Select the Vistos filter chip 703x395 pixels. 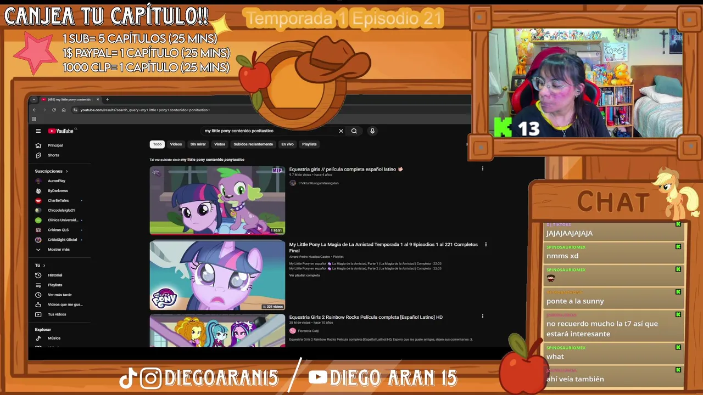pos(220,144)
